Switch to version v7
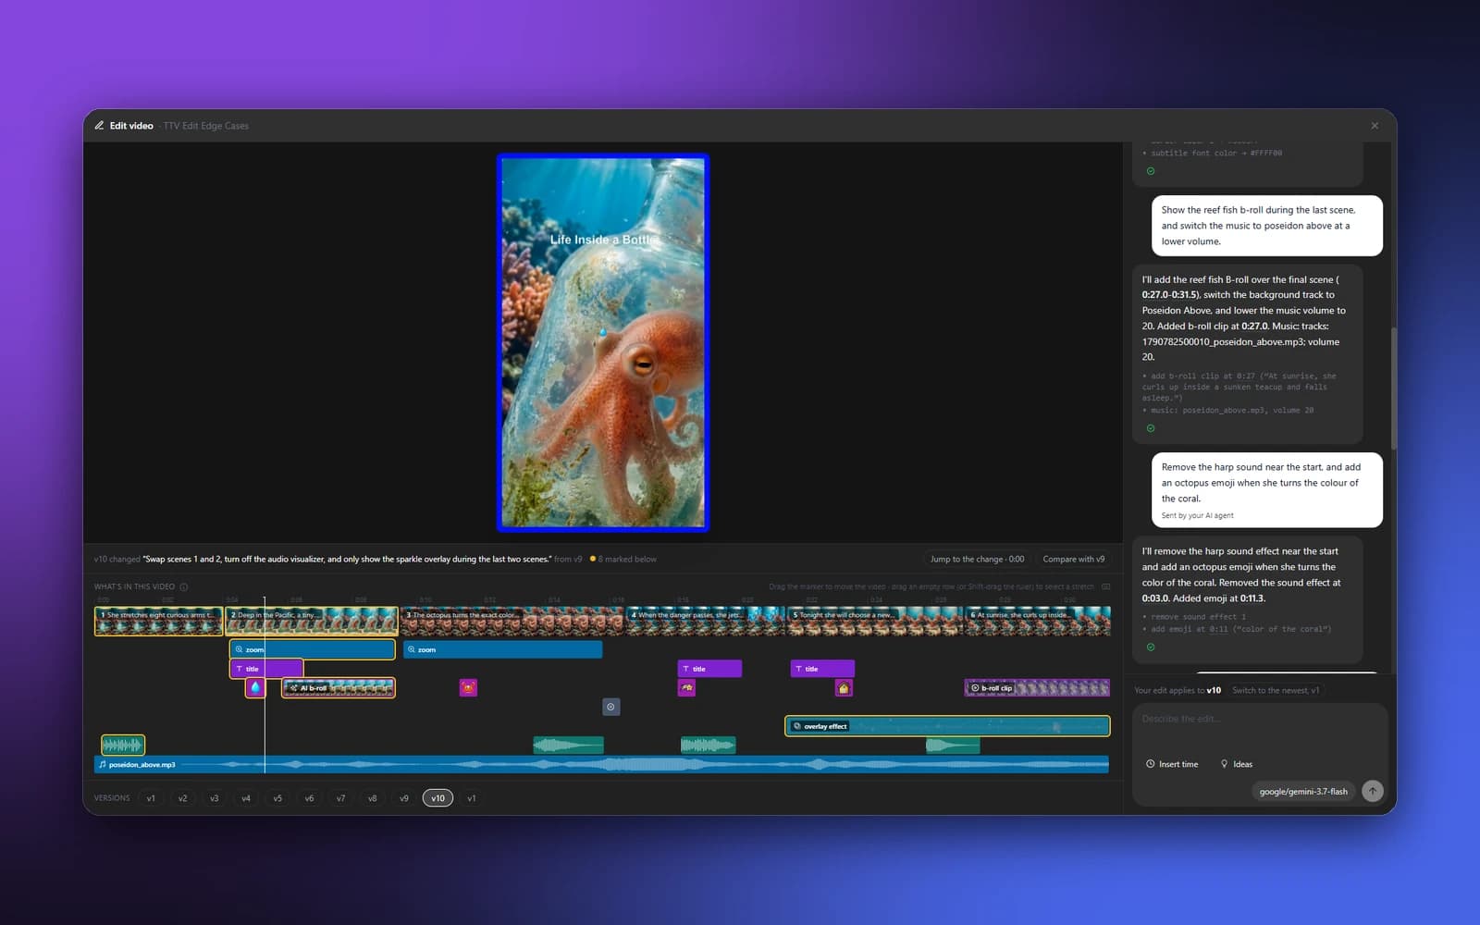This screenshot has height=925, width=1480. (340, 798)
